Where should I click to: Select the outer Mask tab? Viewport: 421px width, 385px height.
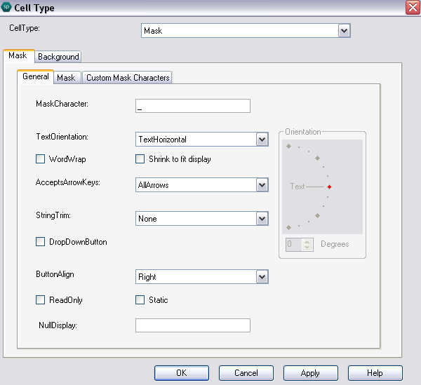point(18,55)
